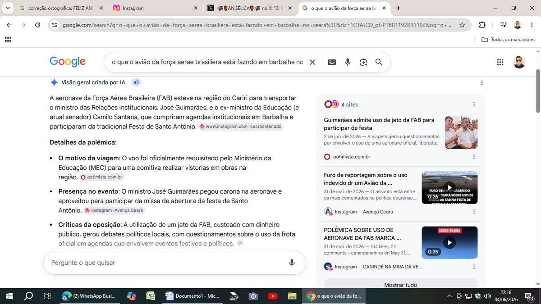Click the Mostrar tudo button
Image resolution: width=541 pixels, height=304 pixels.
click(x=400, y=284)
